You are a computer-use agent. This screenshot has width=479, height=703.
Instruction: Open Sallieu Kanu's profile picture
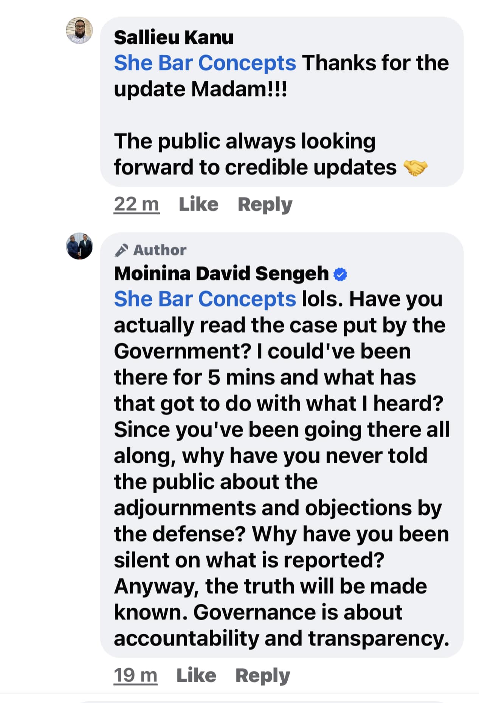pos(79,31)
